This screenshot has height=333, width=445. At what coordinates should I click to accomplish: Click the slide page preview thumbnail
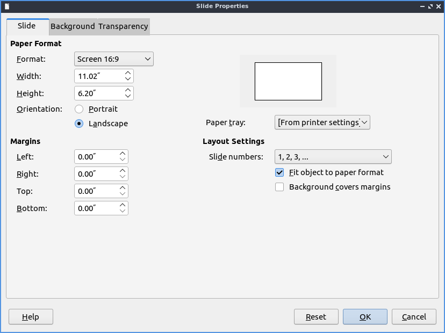(x=288, y=81)
